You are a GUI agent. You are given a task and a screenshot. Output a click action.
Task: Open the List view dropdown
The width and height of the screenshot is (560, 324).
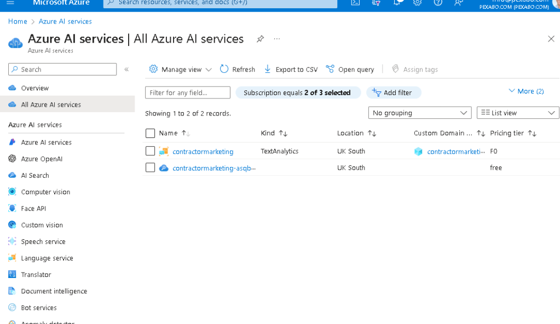click(517, 113)
